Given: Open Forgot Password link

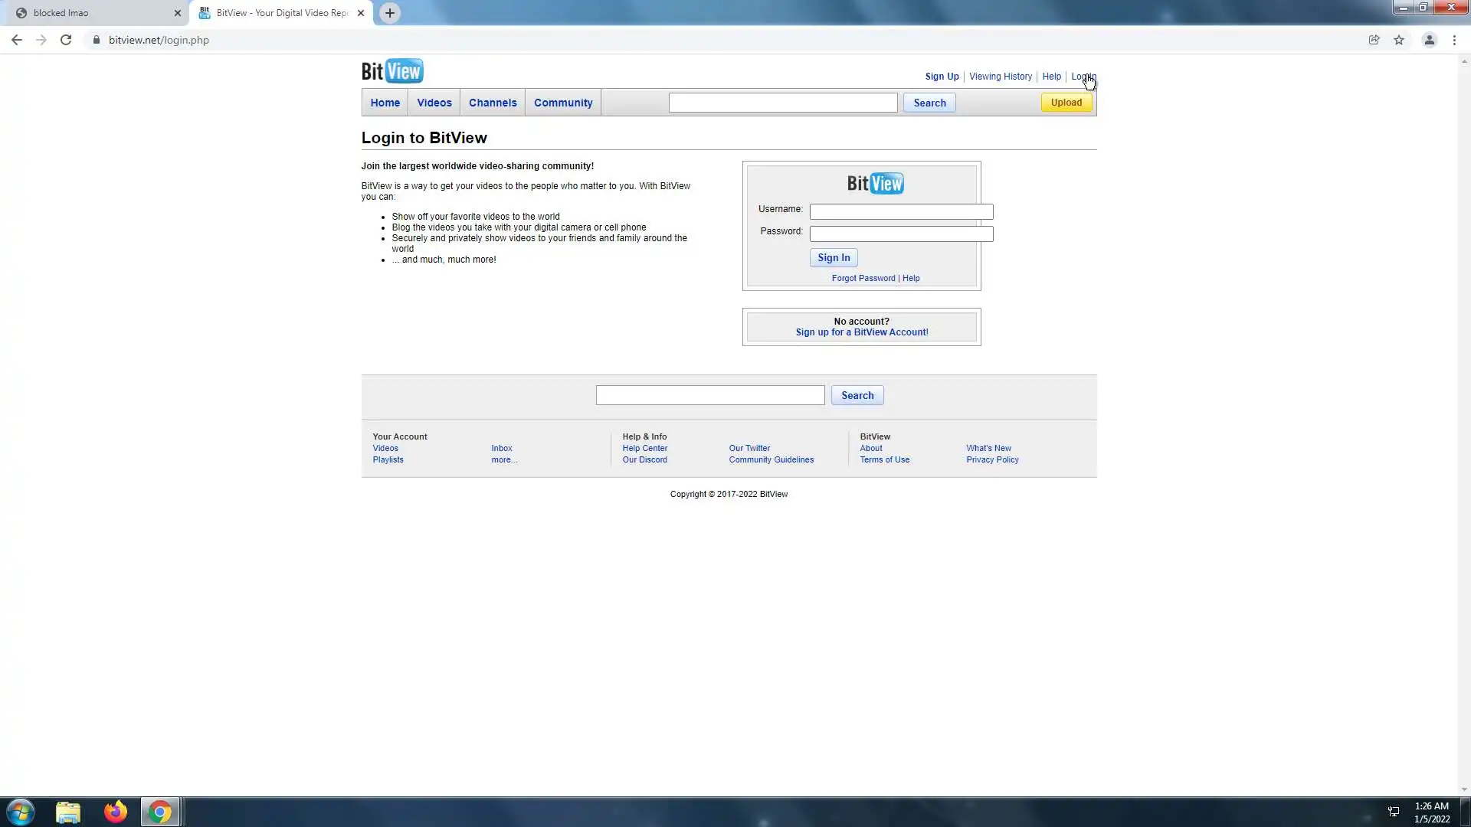Looking at the screenshot, I should (863, 278).
